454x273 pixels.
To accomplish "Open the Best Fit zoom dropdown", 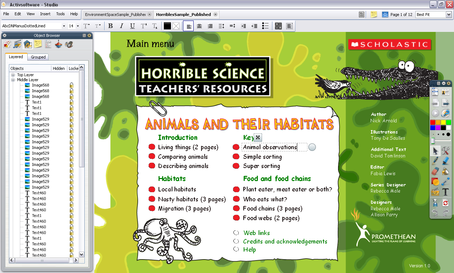I will (x=449, y=15).
